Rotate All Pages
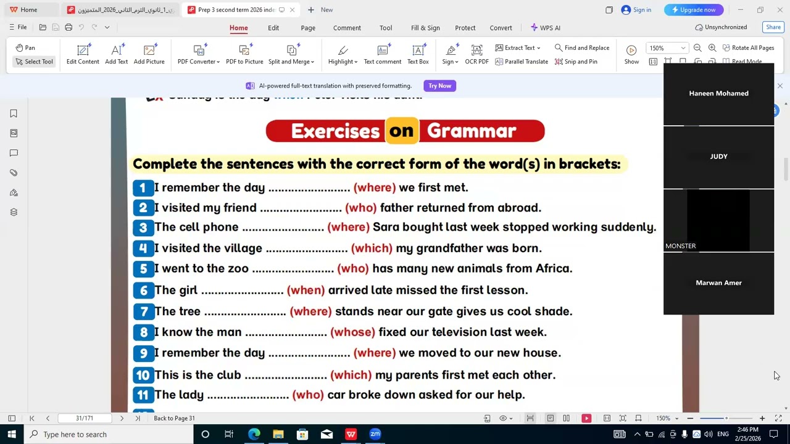This screenshot has width=790, height=444. (x=748, y=47)
